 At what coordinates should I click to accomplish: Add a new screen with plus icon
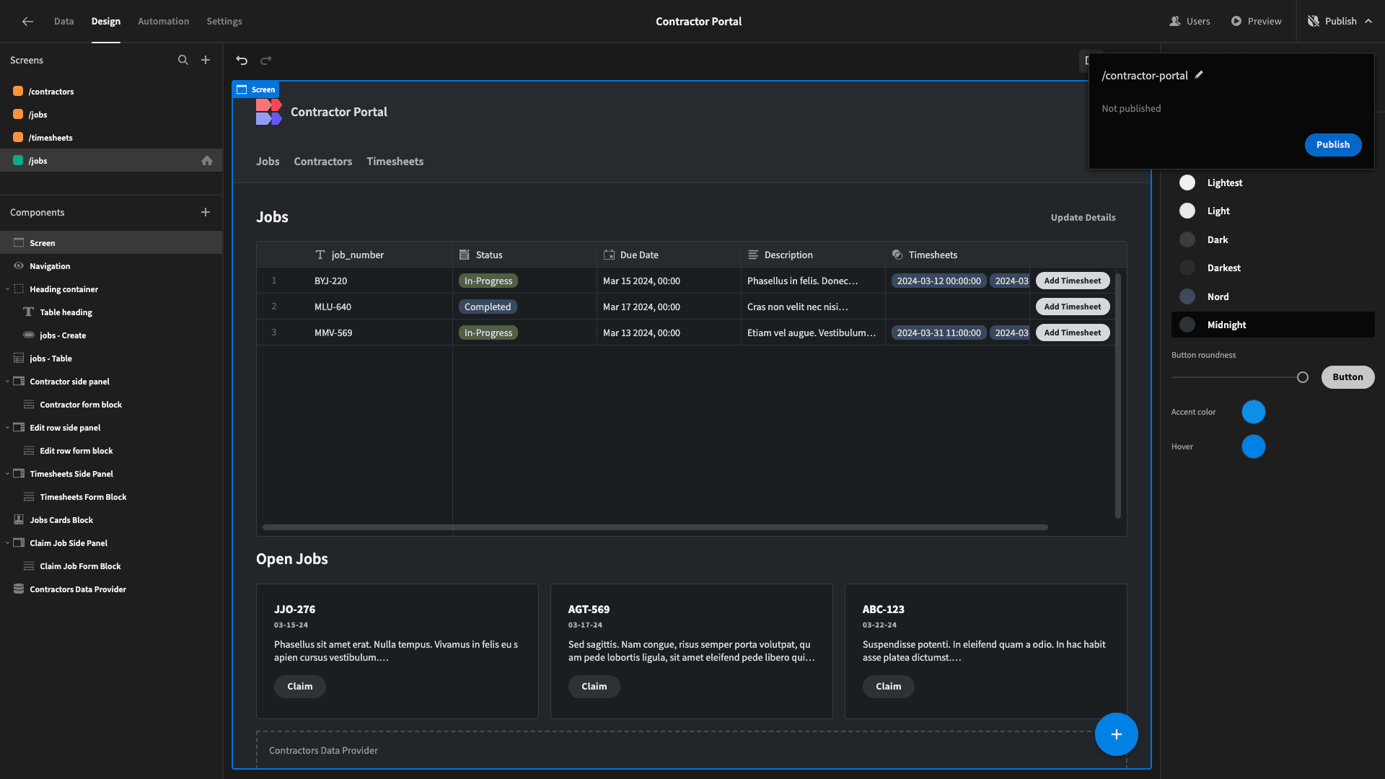click(206, 60)
